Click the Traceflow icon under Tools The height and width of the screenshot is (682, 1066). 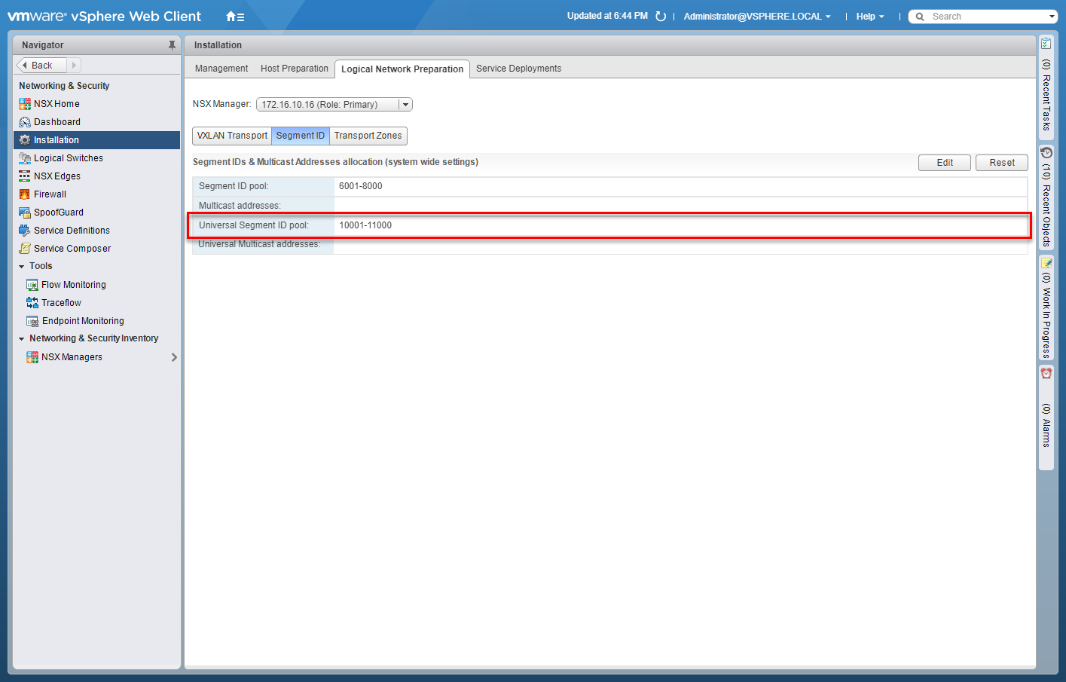[32, 303]
